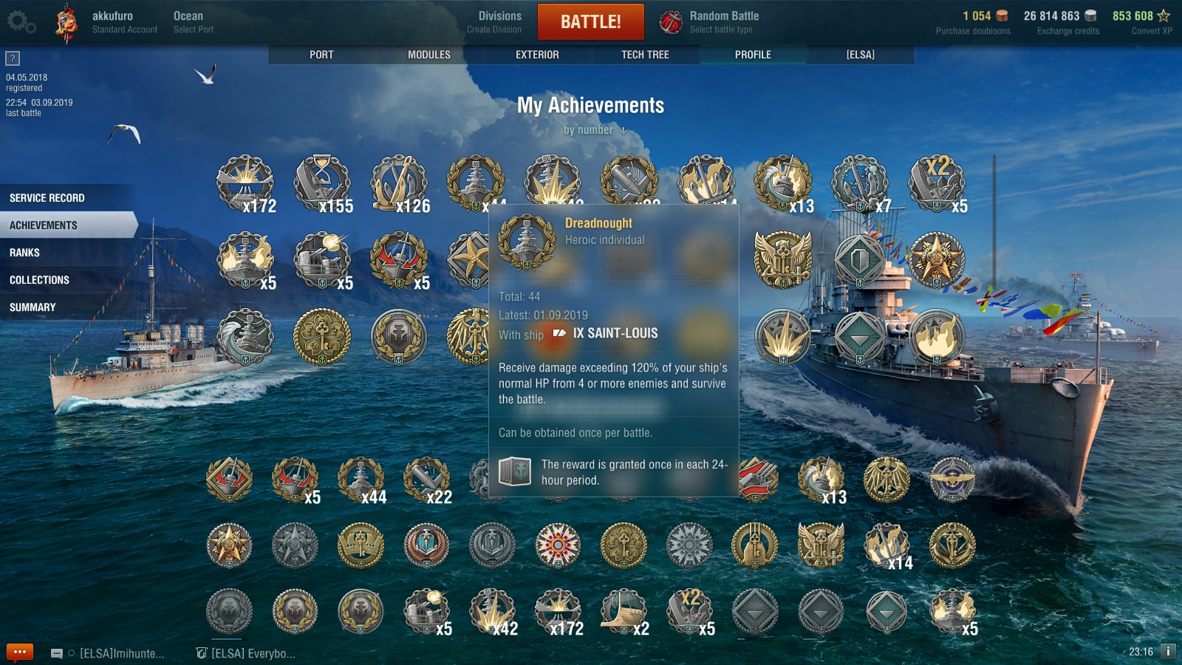The image size is (1182, 665).
Task: Select the achievement badge showing x126
Action: coord(400,183)
